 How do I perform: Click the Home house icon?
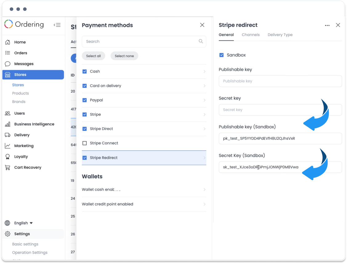click(x=7, y=42)
